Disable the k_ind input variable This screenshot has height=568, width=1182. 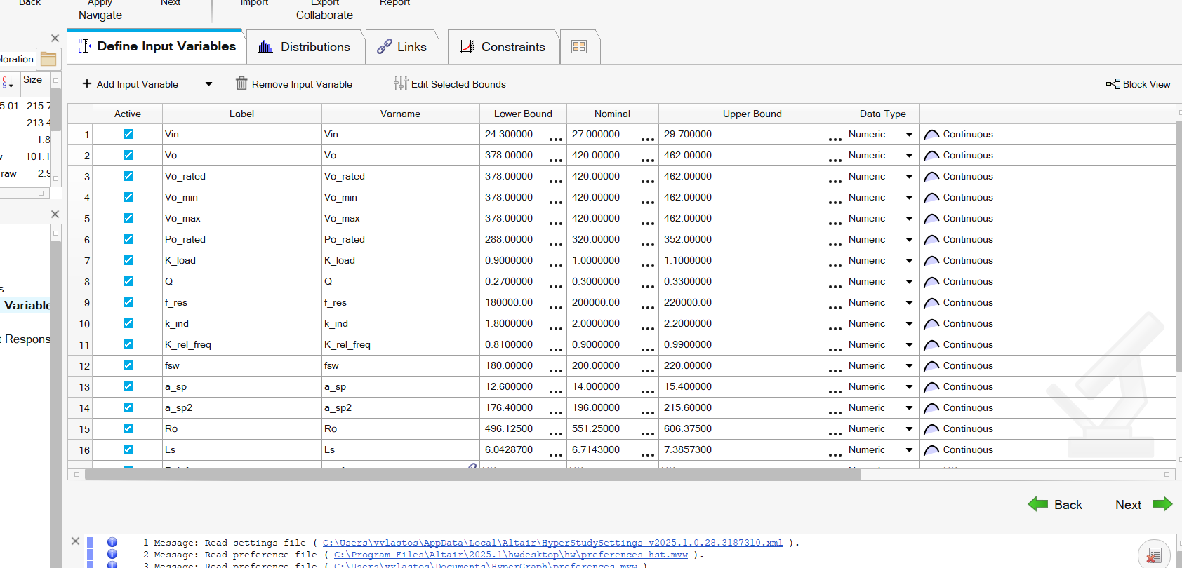pos(128,323)
